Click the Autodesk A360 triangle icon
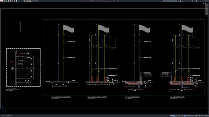The image size is (209, 117). [x=192, y=1]
